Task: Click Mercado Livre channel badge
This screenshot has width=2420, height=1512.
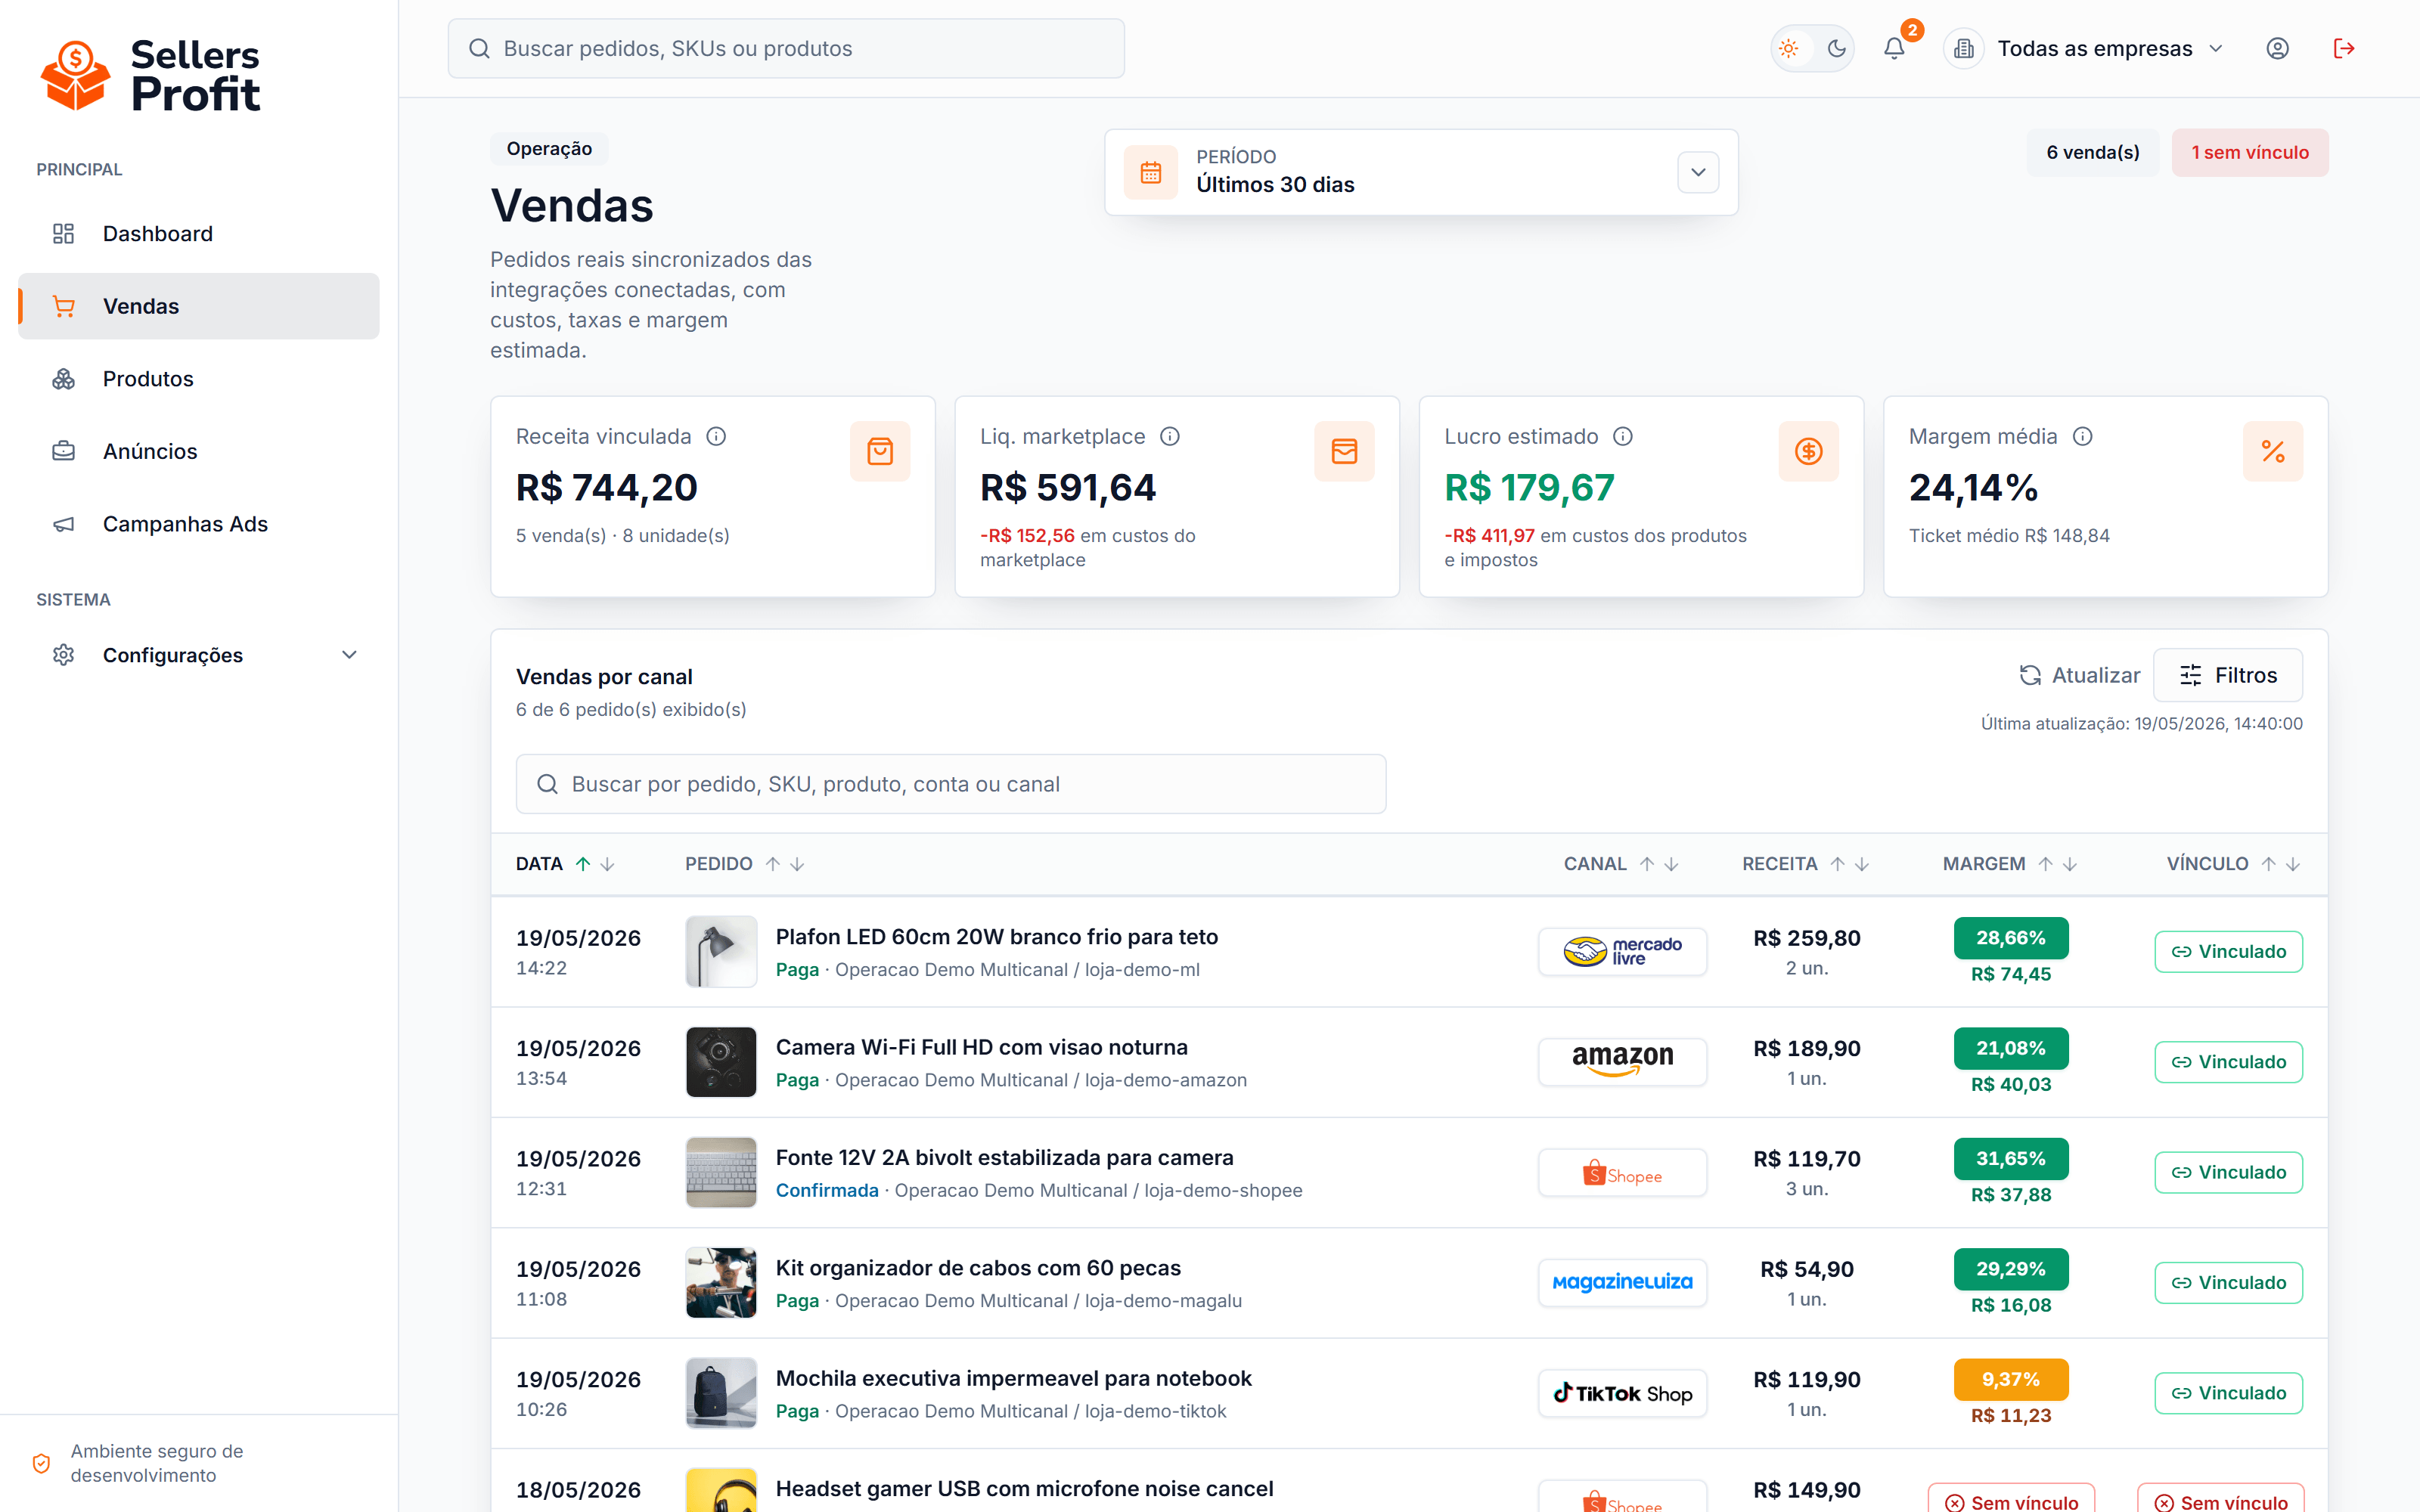Action: [x=1622, y=951]
